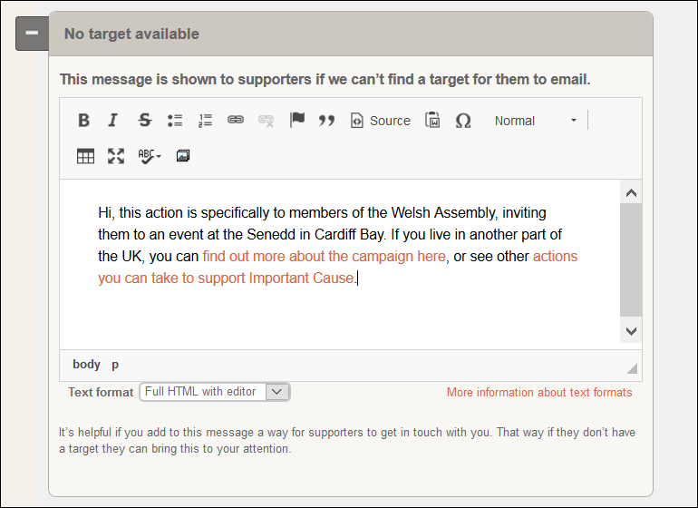Insert a numbered list
The width and height of the screenshot is (698, 508).
pos(205,121)
